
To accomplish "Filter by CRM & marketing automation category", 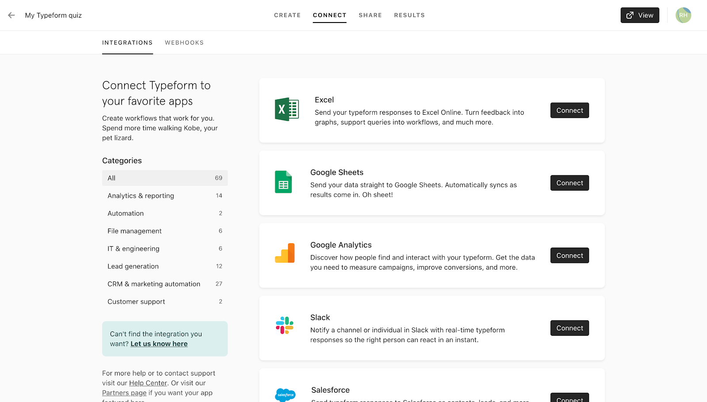I will (165, 284).
